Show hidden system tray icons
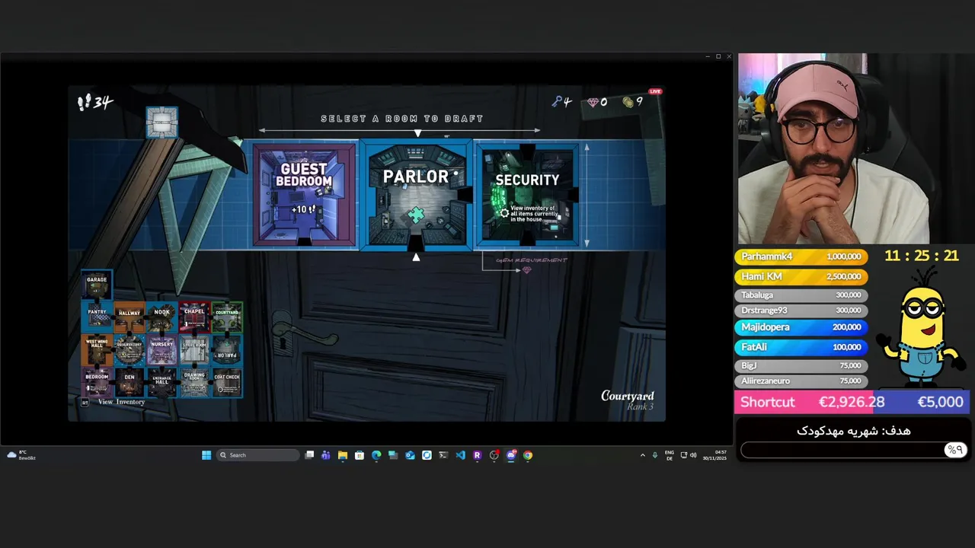The width and height of the screenshot is (975, 548). [642, 455]
